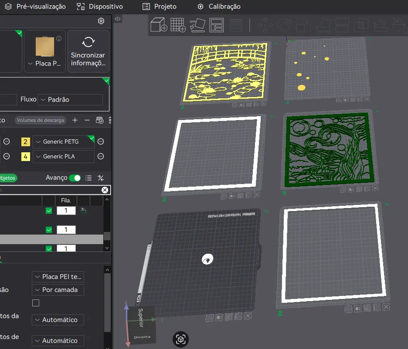The width and height of the screenshot is (408, 349).
Task: Open printer settings gear icon
Action: 101,21
